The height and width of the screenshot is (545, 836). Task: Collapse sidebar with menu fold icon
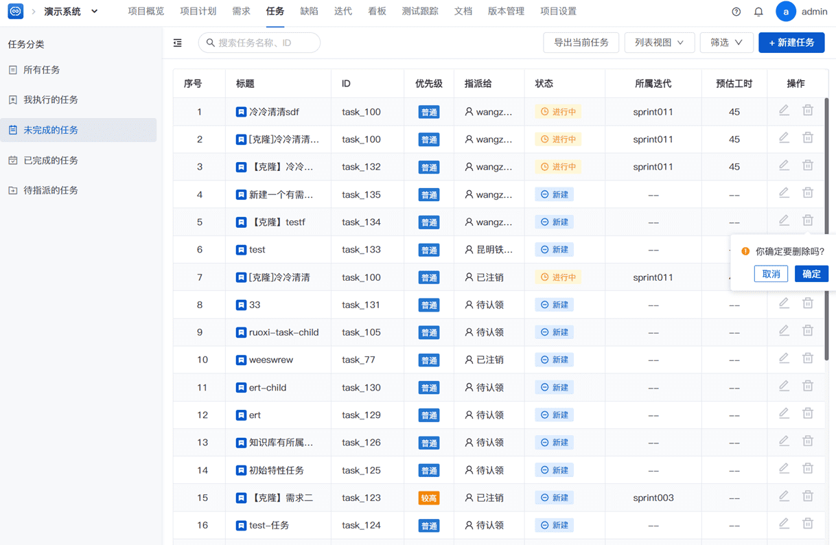point(178,43)
